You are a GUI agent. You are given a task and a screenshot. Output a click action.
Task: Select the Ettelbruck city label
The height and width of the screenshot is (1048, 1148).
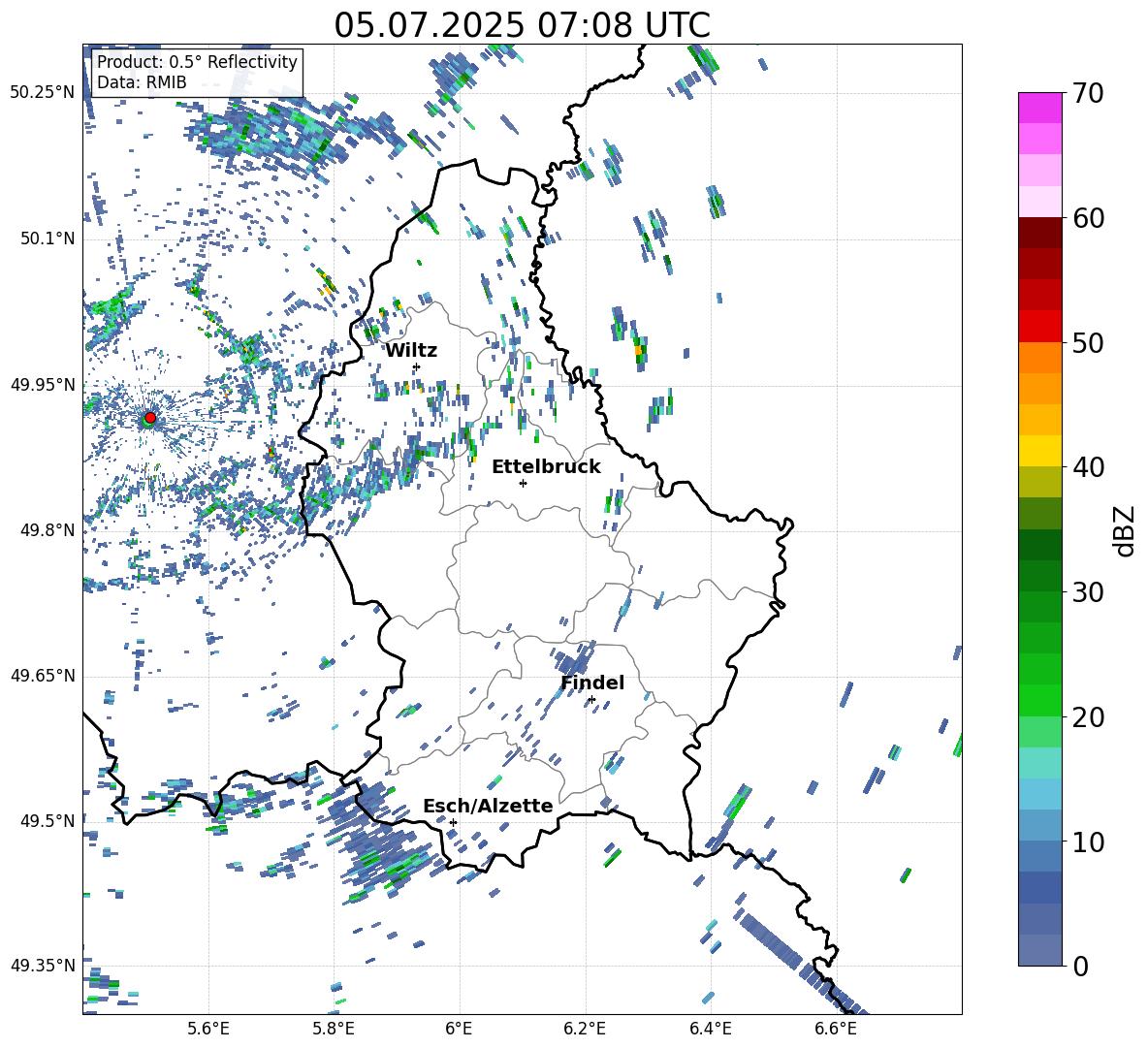546,467
